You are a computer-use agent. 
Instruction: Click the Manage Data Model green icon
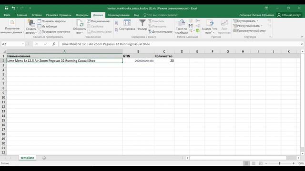pyautogui.click(x=198, y=30)
